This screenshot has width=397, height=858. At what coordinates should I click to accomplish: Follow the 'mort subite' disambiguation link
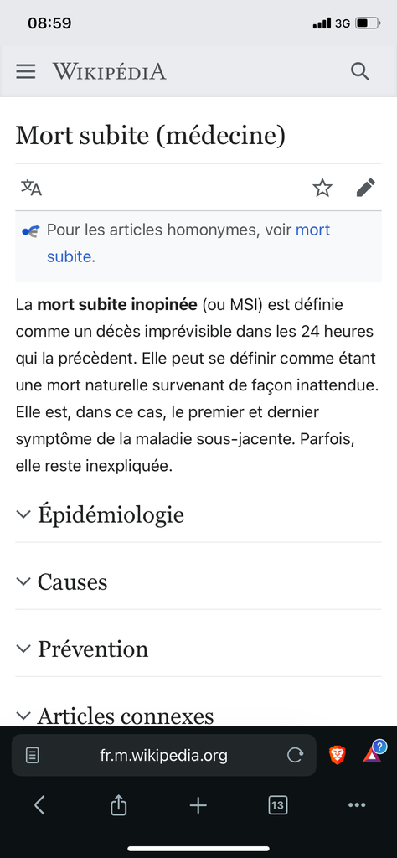[188, 243]
